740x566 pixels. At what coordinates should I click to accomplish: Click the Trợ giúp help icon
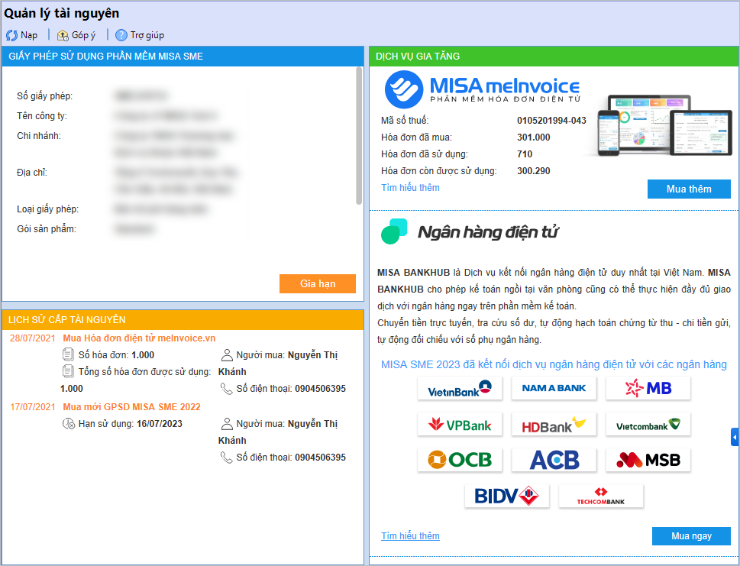pyautogui.click(x=121, y=35)
